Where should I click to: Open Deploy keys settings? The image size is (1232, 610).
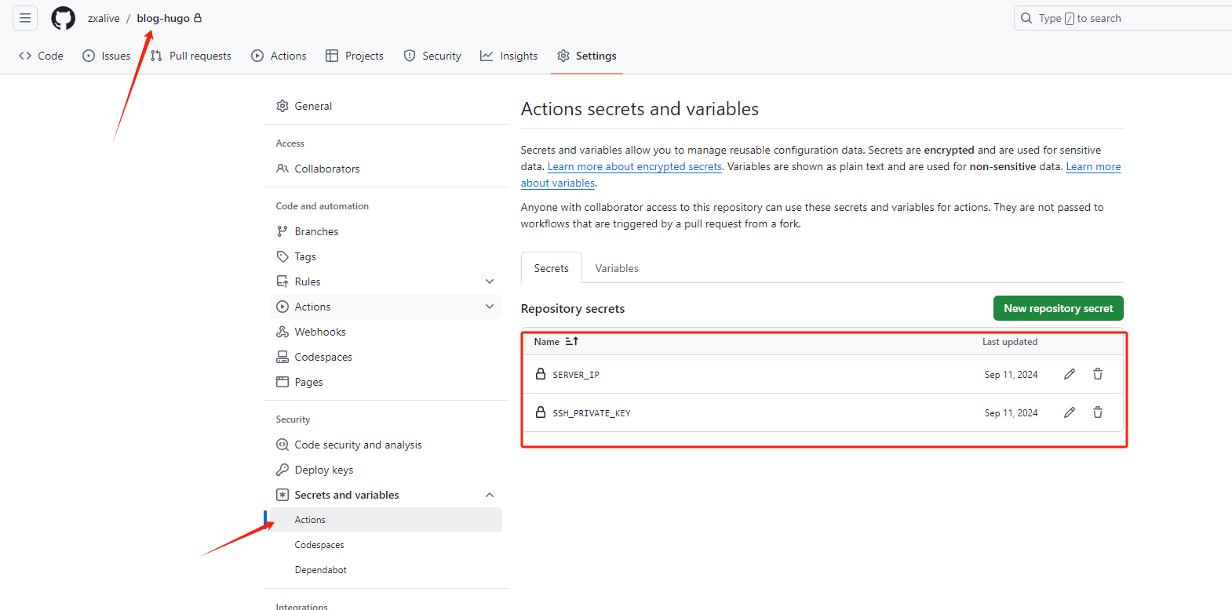(323, 470)
